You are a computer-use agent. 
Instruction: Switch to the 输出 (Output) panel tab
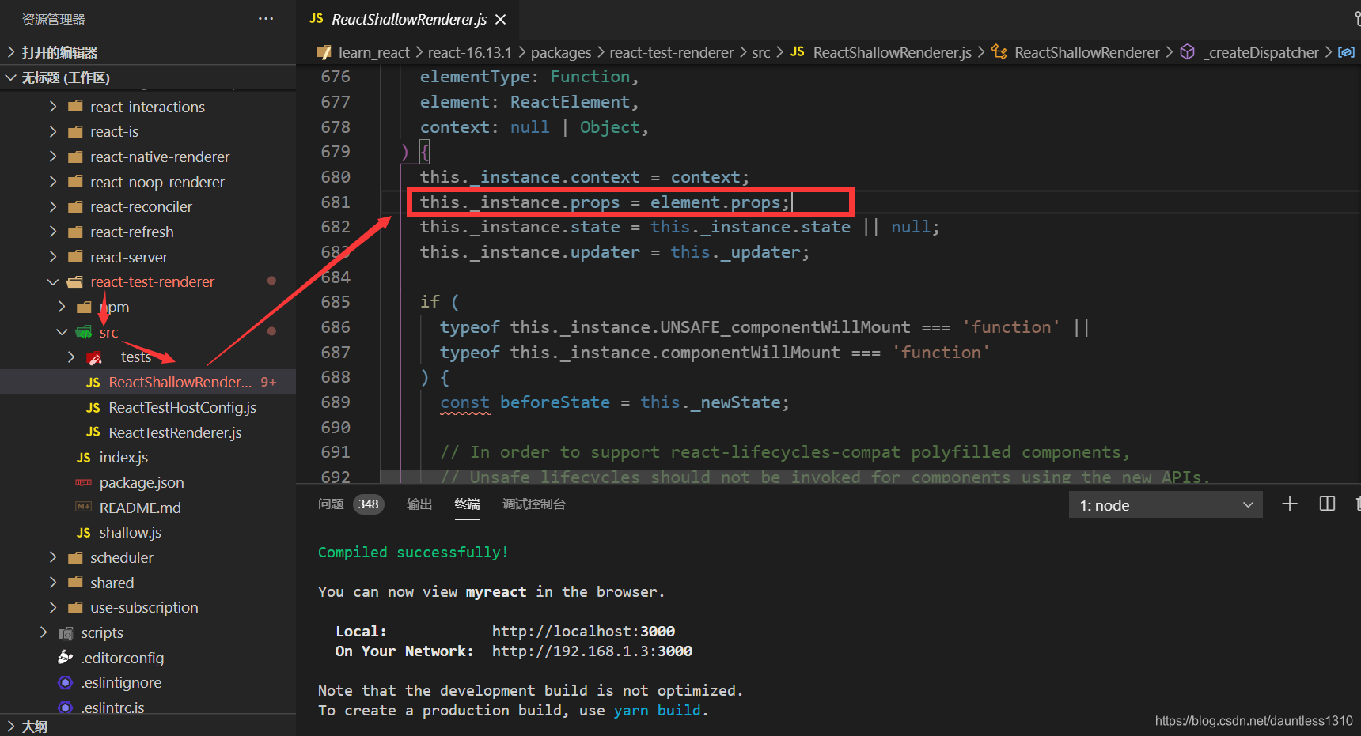[x=419, y=504]
